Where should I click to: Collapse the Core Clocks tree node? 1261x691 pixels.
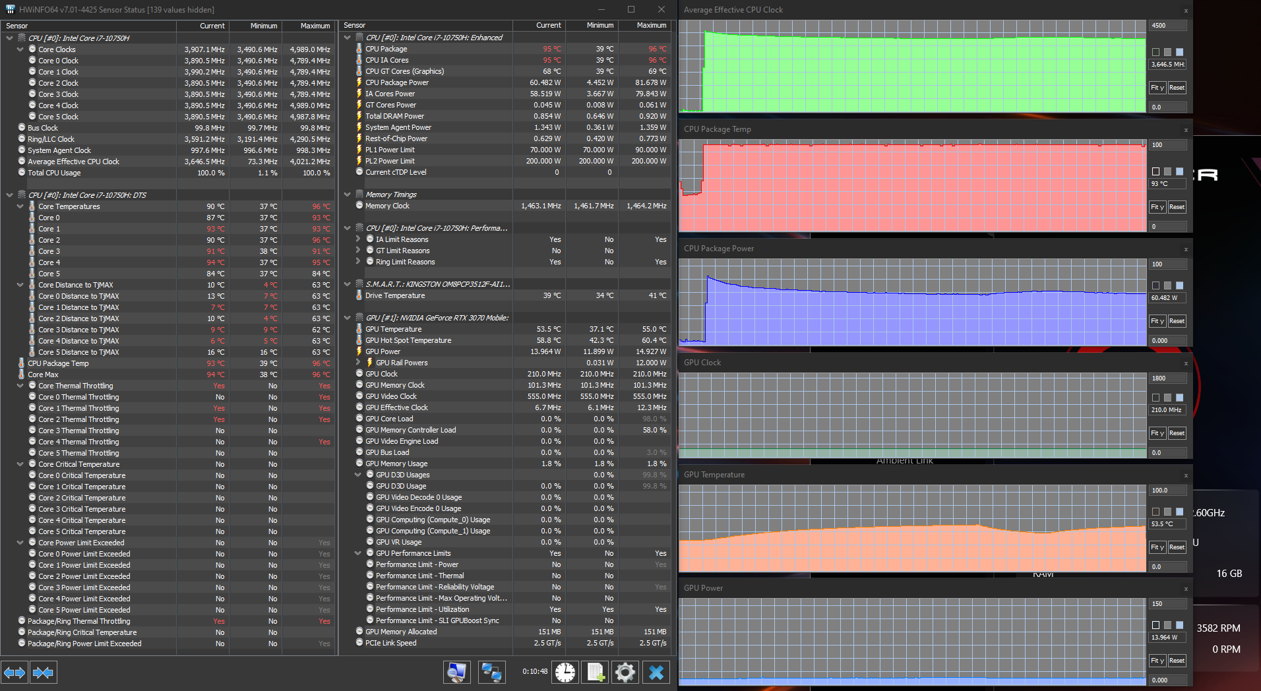click(20, 49)
